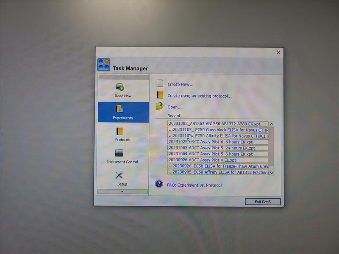This screenshot has width=339, height=254.
Task: Open recent ADCC Assay Pilot 4 EL.xpt
Action: click(202, 160)
